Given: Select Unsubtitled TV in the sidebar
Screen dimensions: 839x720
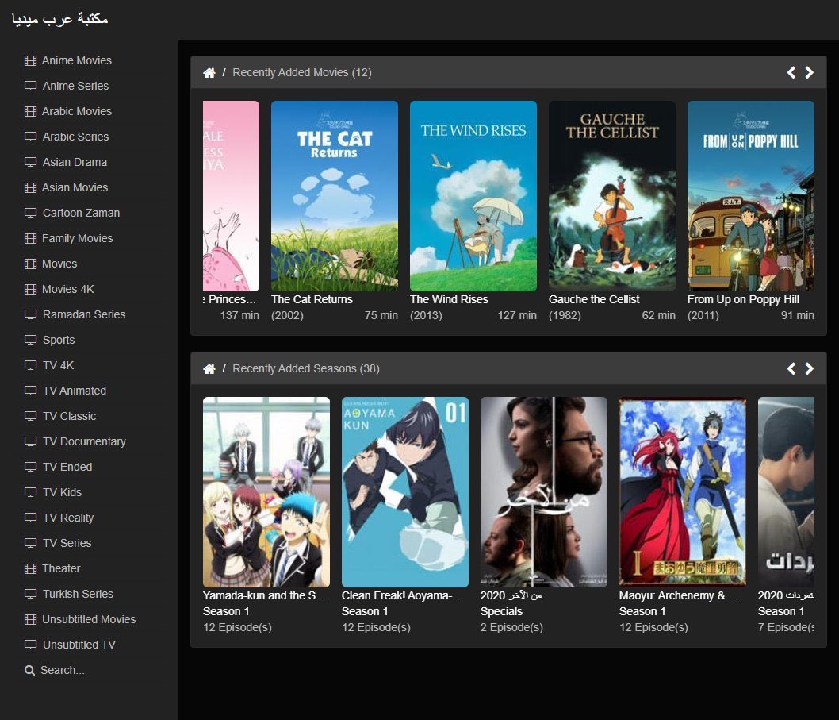Looking at the screenshot, I should click(79, 645).
